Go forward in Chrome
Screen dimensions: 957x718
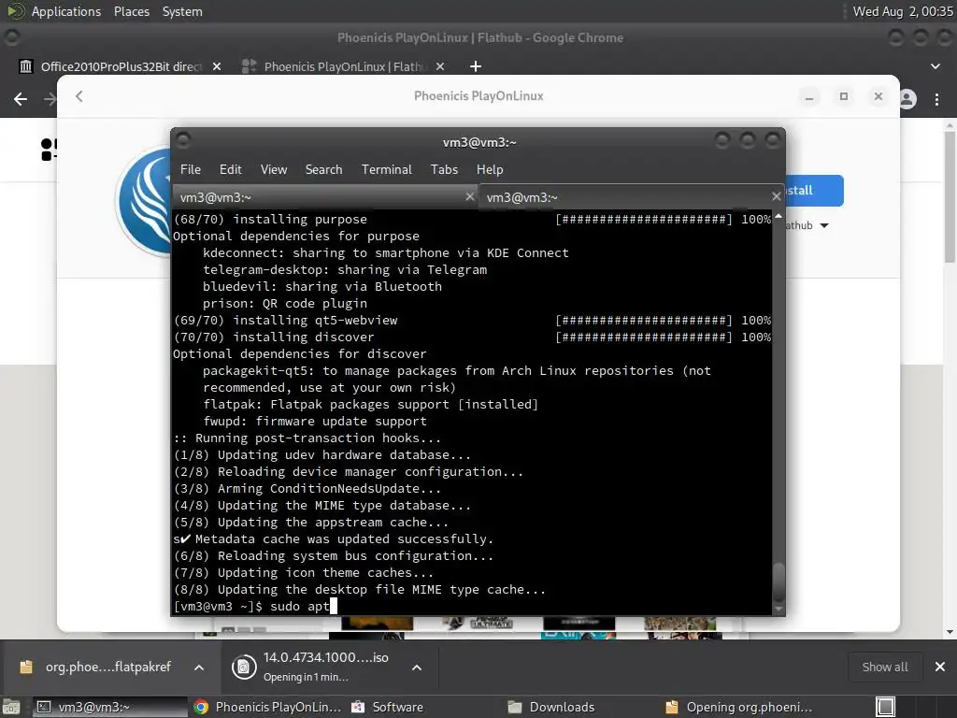[50, 99]
